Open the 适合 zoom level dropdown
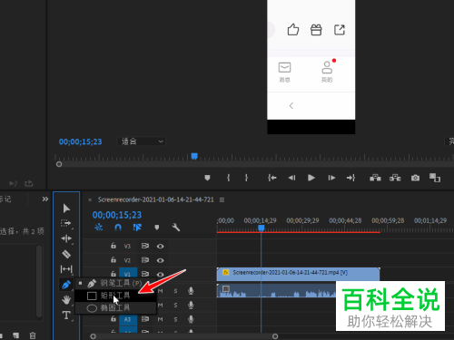This screenshot has height=340, width=454. (142, 141)
